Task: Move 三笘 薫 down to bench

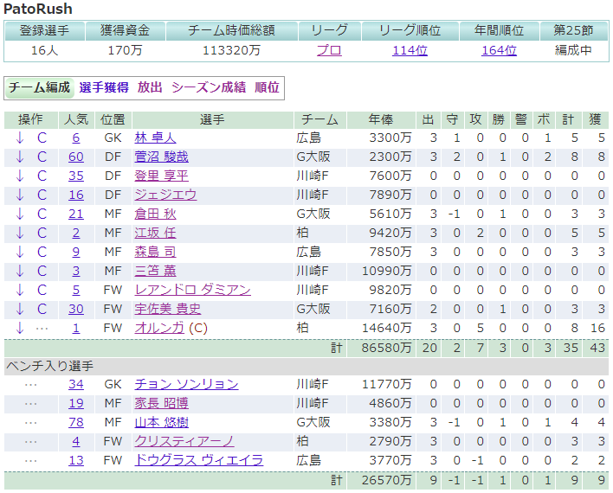Action: [x=20, y=271]
